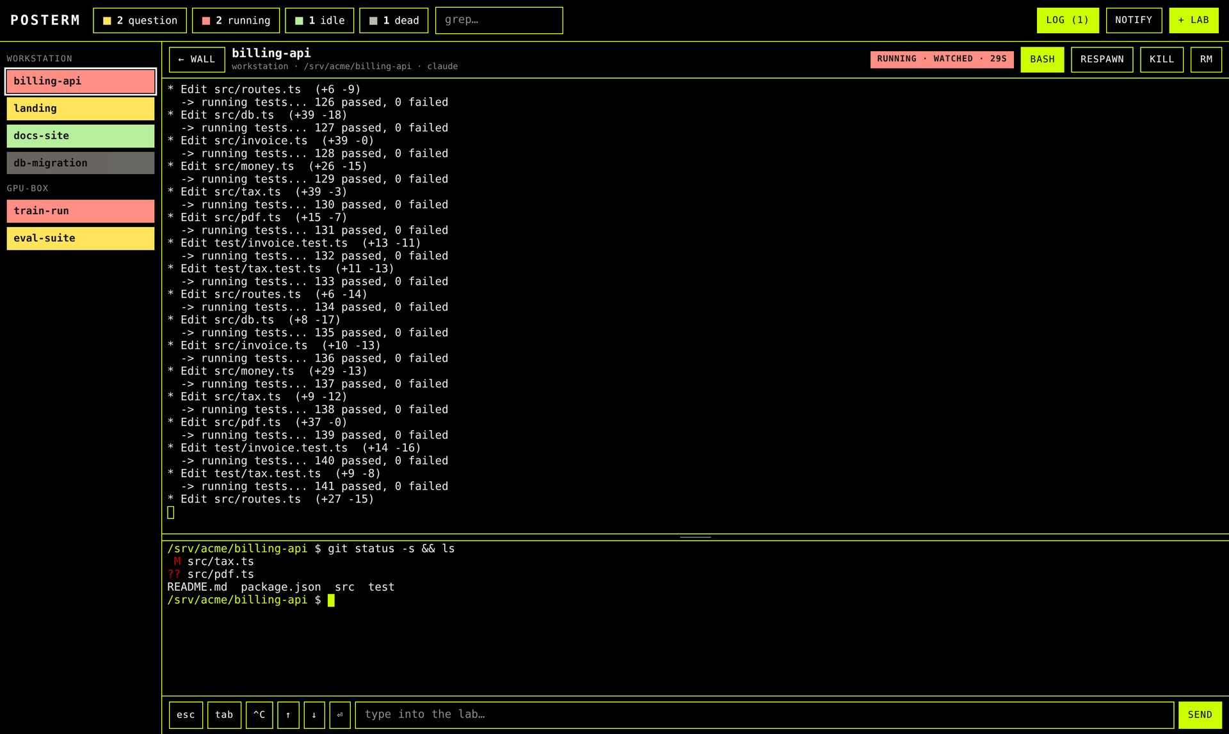Click 'Edit src/routes.ts (+27 -15)' line
This screenshot has height=734, width=1229.
coord(271,499)
